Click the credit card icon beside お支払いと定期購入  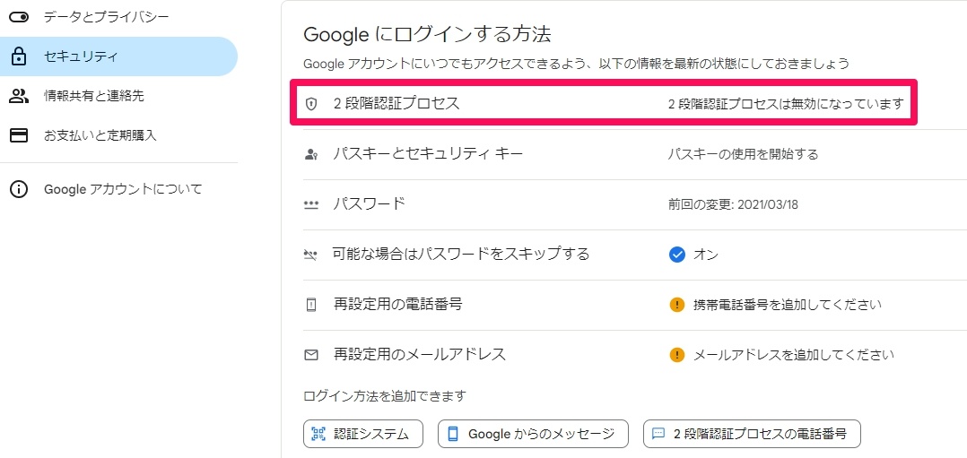[x=19, y=135]
